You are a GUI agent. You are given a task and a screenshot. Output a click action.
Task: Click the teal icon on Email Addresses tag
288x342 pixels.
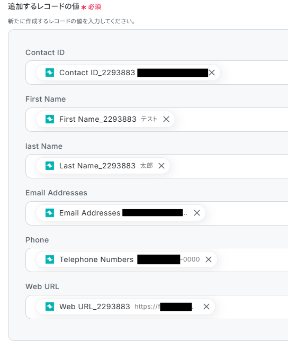point(50,213)
